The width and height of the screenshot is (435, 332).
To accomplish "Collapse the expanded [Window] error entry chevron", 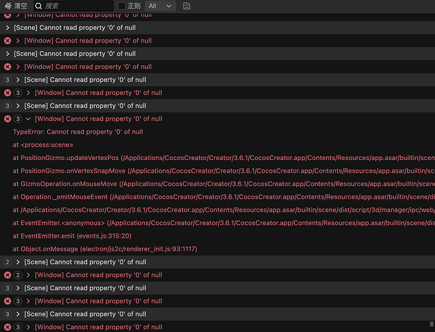I will pos(28,119).
